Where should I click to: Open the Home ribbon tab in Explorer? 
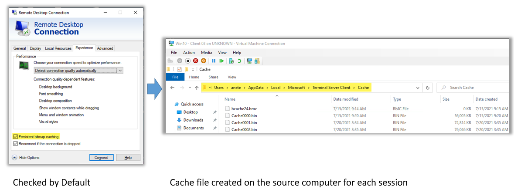point(194,78)
